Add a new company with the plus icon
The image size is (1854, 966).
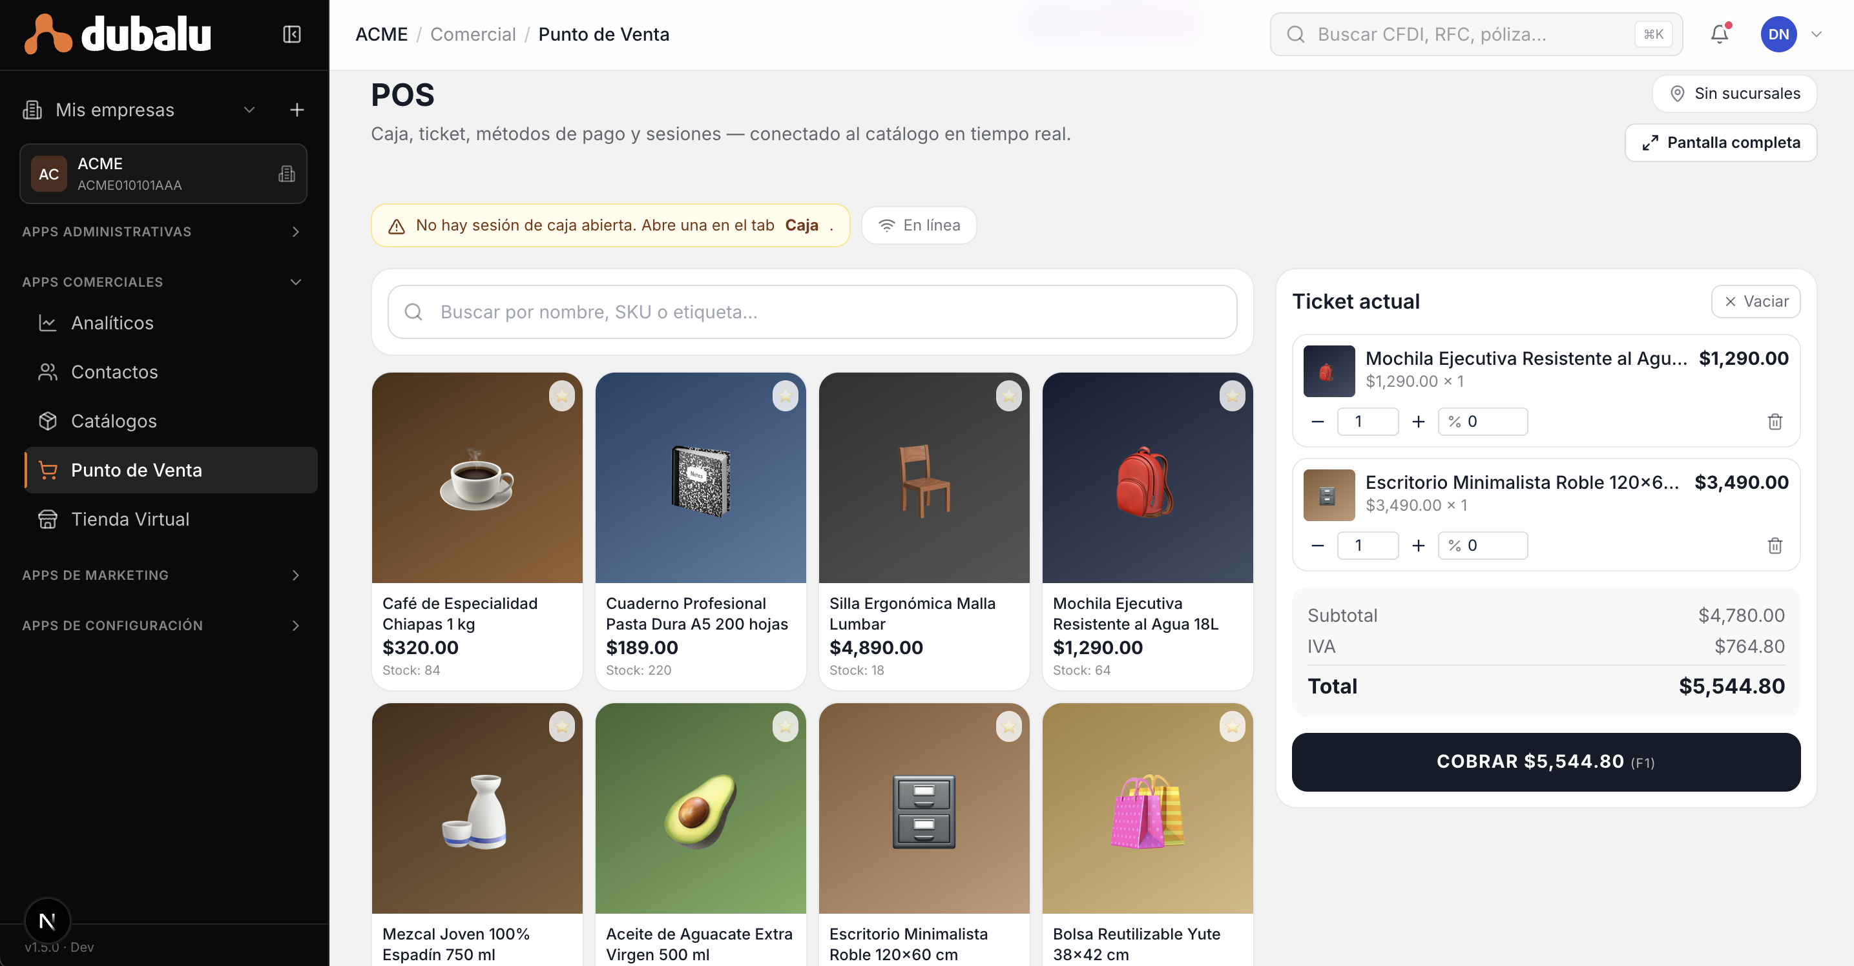point(297,109)
